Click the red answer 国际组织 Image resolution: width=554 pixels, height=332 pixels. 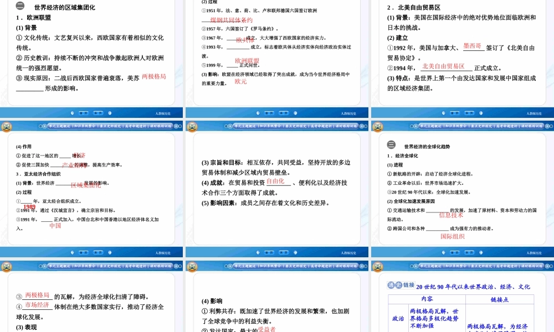click(453, 236)
